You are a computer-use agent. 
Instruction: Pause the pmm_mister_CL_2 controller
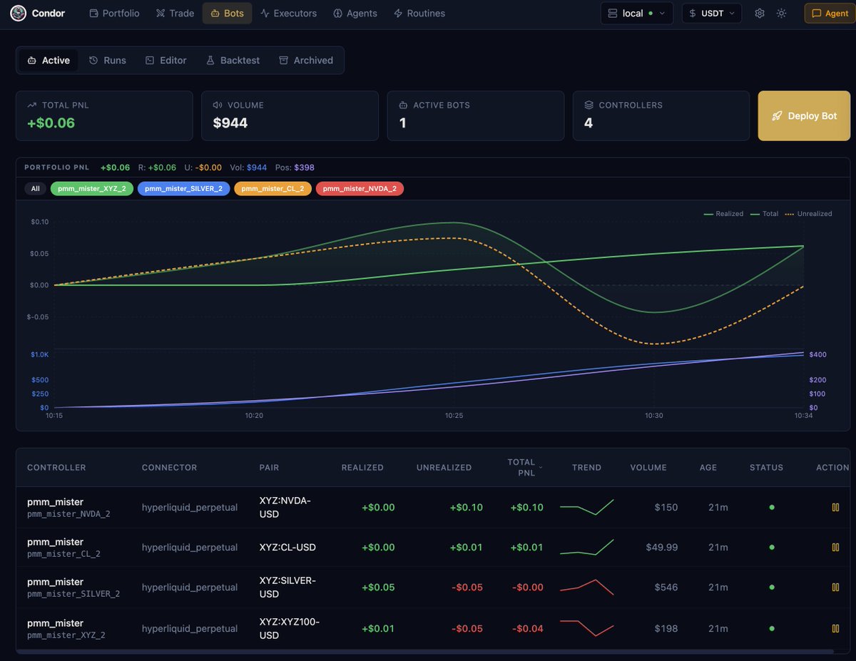(x=835, y=548)
